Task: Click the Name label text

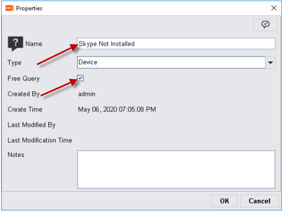Action: (34, 44)
